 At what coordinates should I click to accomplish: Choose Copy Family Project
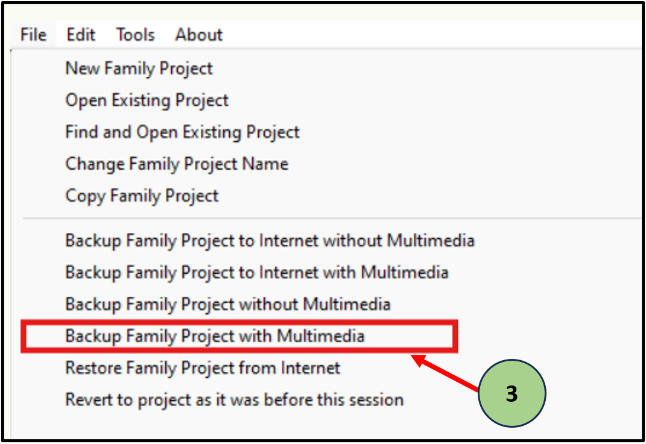142,196
